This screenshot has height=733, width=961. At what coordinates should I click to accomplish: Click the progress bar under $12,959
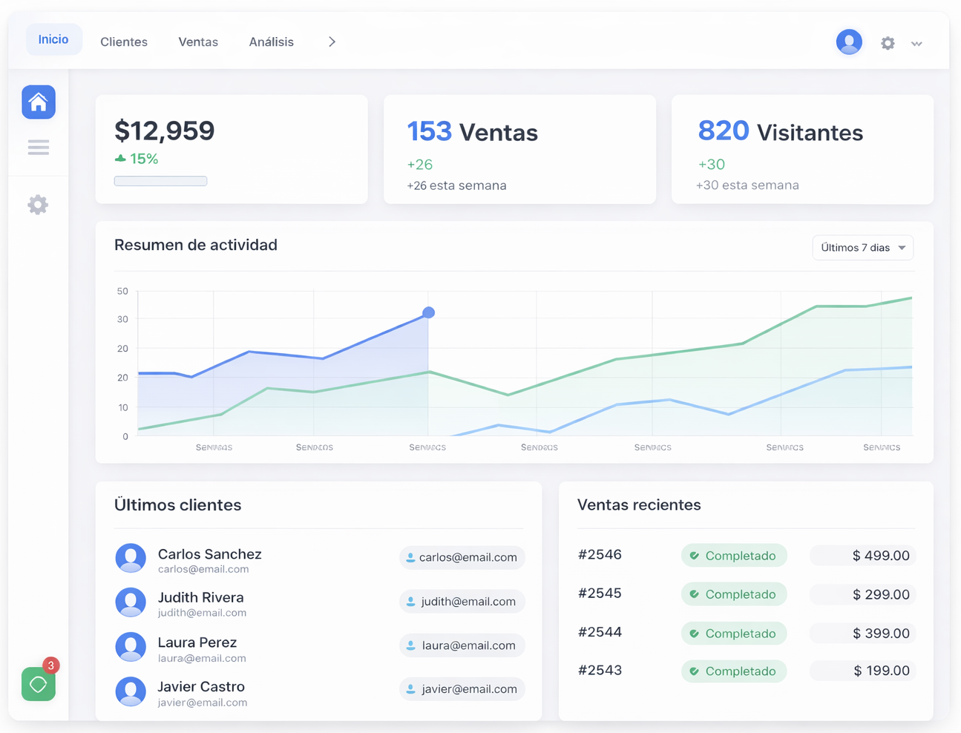pyautogui.click(x=160, y=181)
